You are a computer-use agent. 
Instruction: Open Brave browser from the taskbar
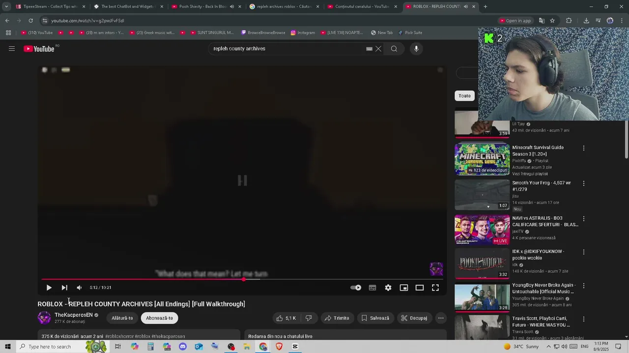[279, 347]
